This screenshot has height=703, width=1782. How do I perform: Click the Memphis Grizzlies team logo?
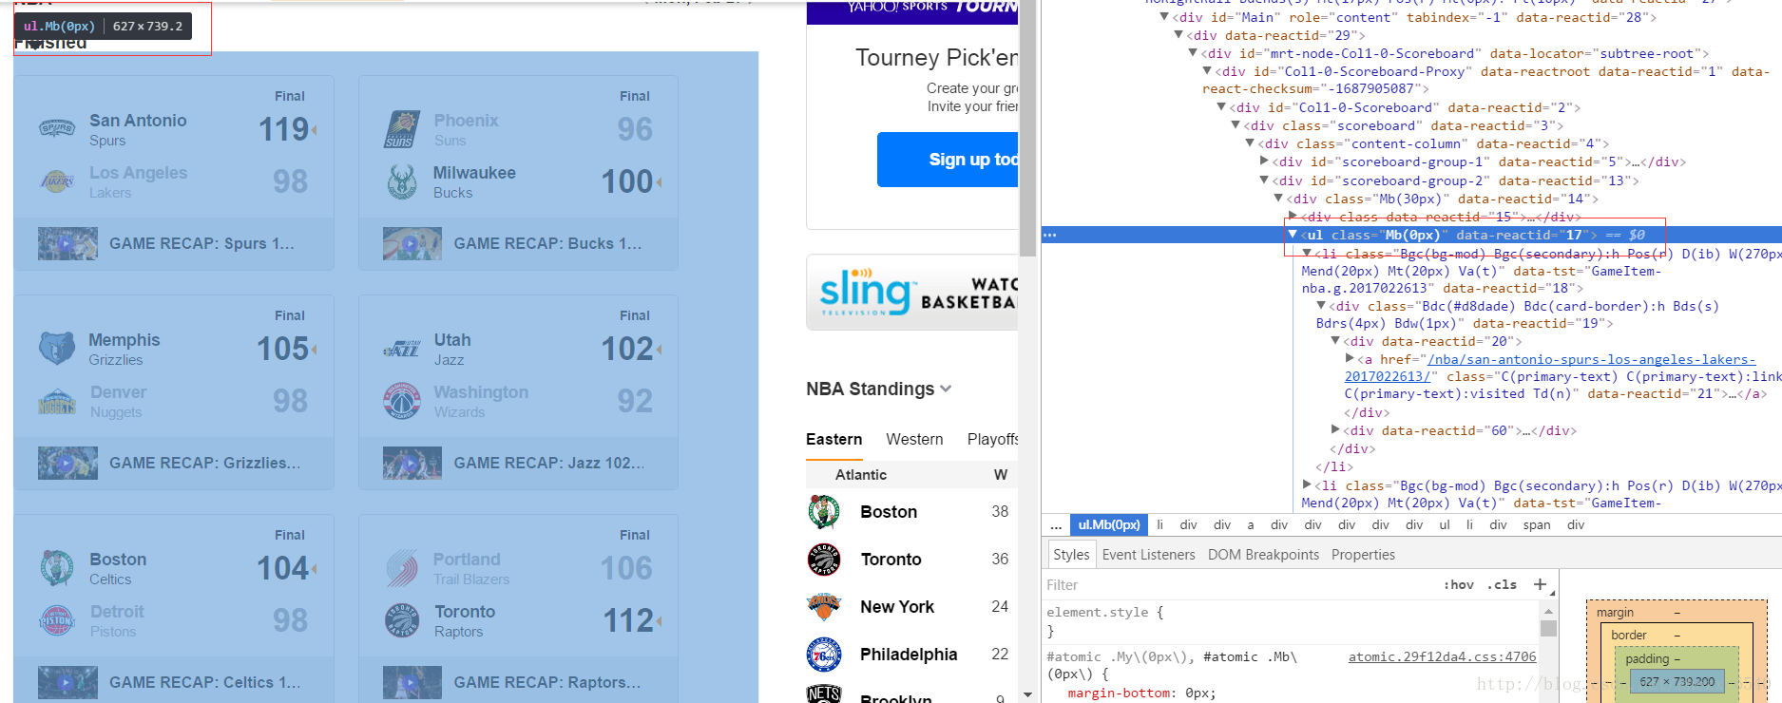[57, 349]
